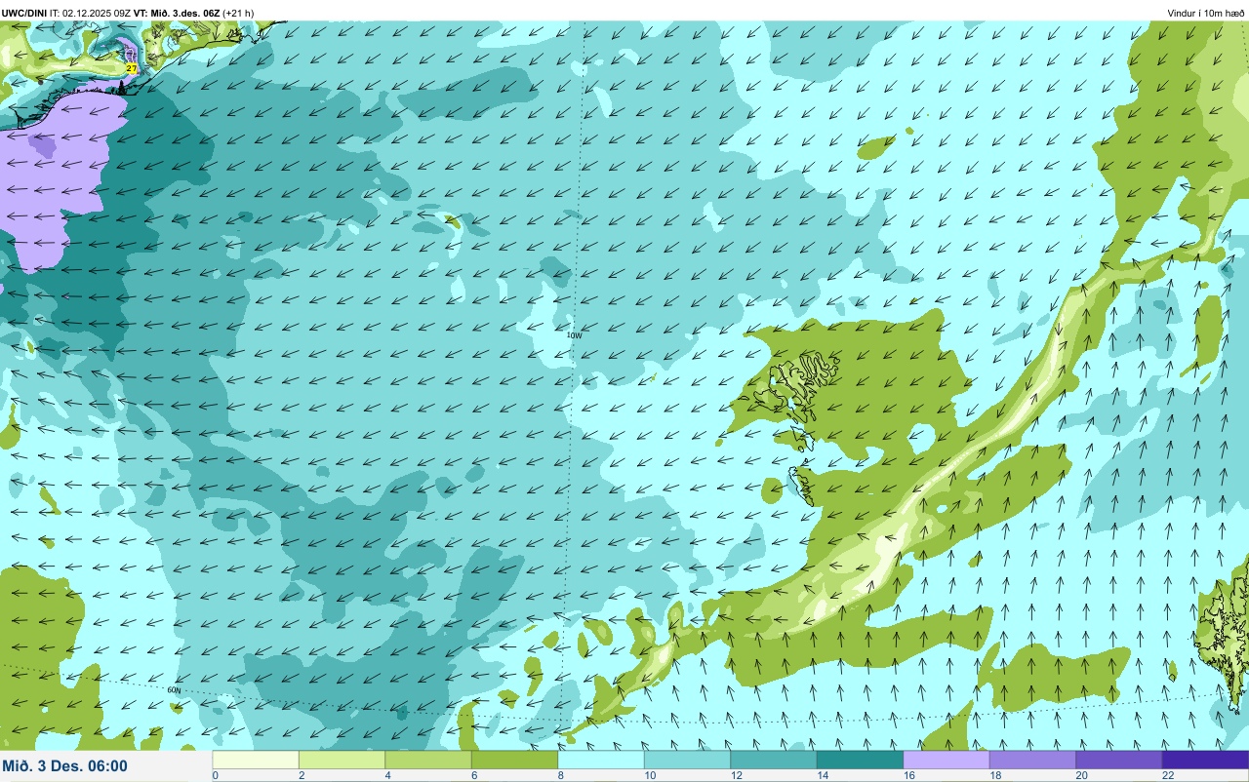The width and height of the screenshot is (1249, 782).
Task: Click the 'Vindur í 10m hæð' title text
Action: (1206, 13)
